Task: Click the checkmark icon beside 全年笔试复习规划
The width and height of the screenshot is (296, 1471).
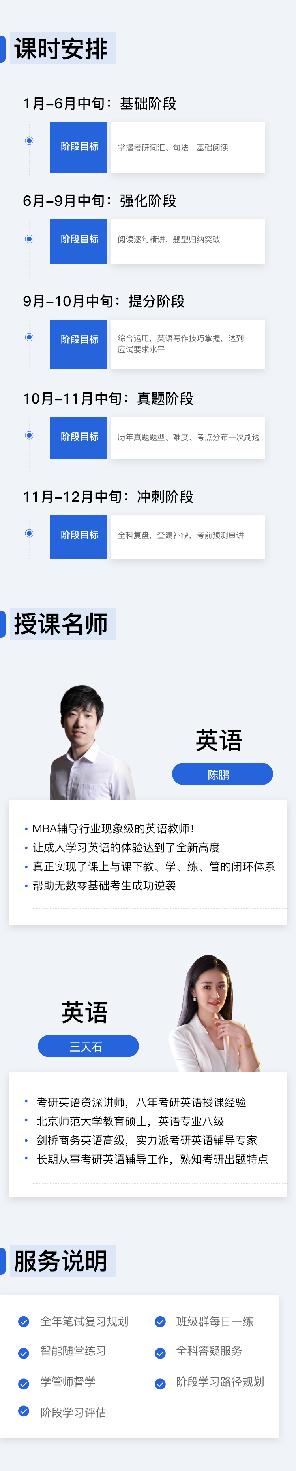Action: click(24, 1321)
